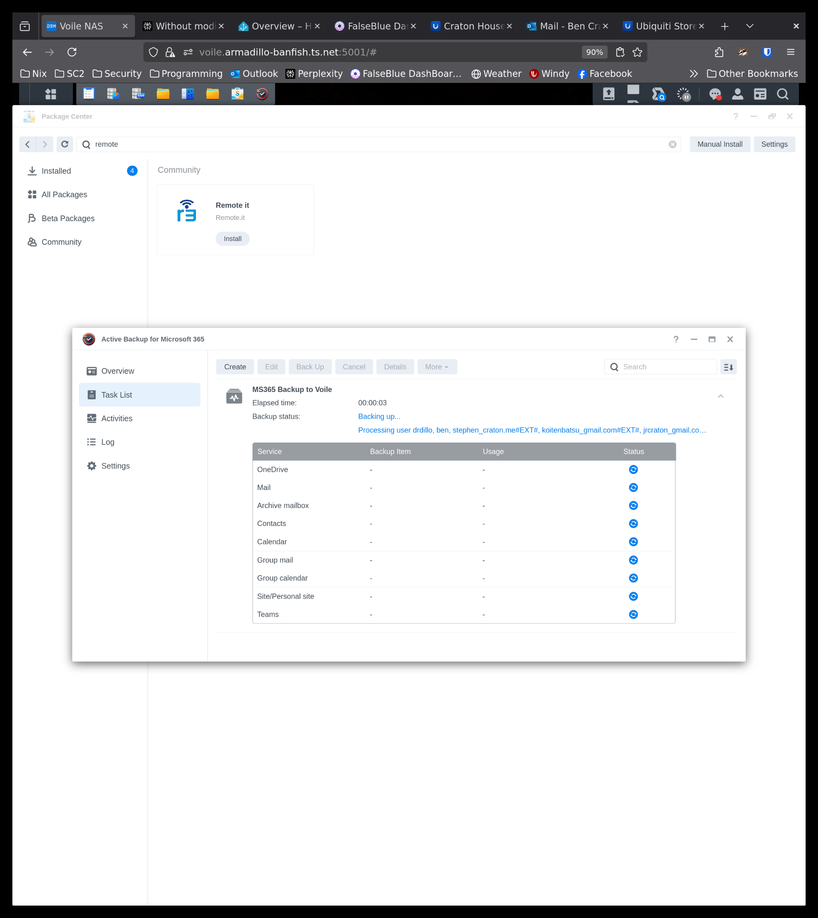Click the DSM user account icon

tap(737, 94)
